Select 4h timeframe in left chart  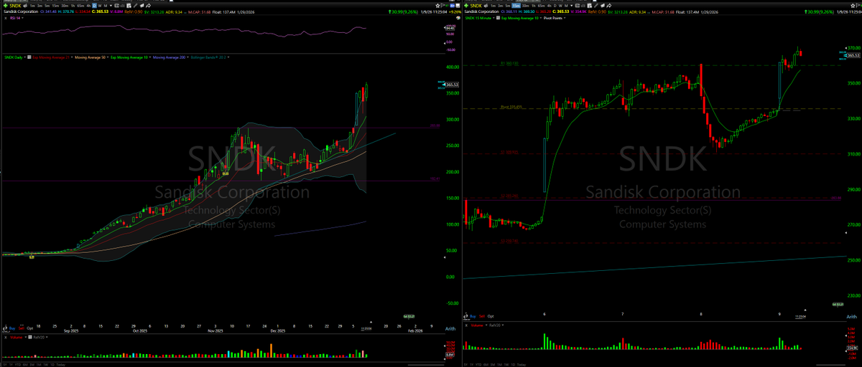click(x=88, y=6)
